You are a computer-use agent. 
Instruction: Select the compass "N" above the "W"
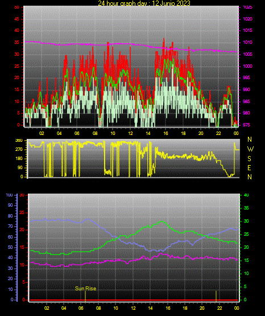(250, 139)
